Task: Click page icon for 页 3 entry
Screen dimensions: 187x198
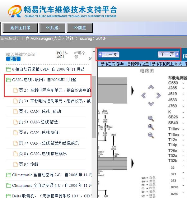Action: pyautogui.click(x=16, y=101)
